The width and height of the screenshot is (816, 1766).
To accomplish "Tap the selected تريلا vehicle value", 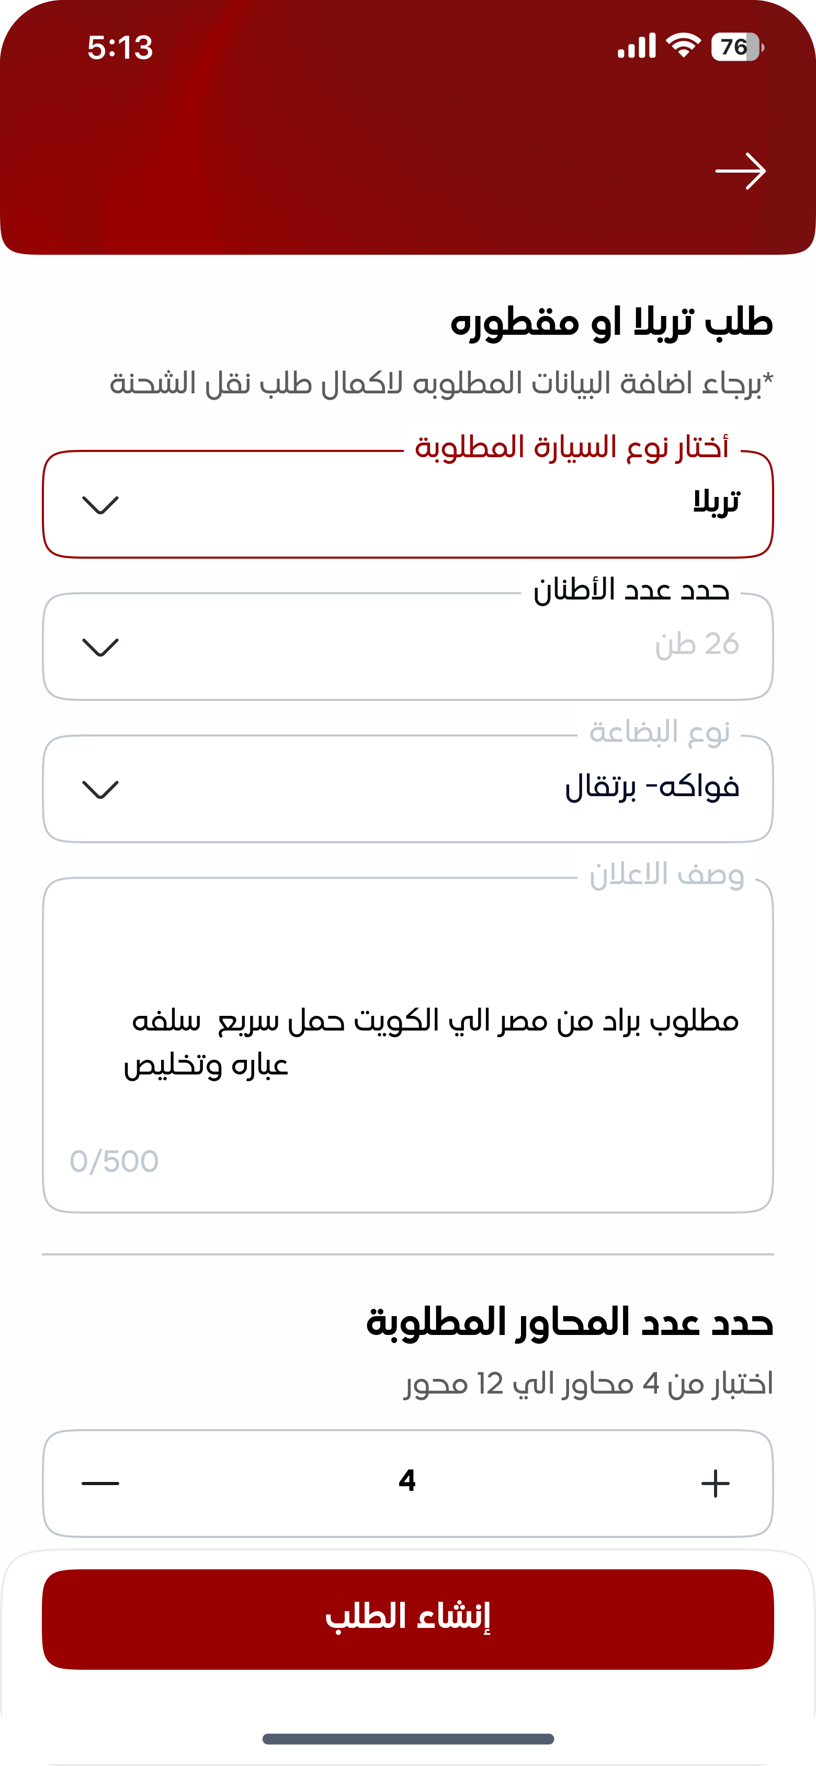I will click(716, 503).
